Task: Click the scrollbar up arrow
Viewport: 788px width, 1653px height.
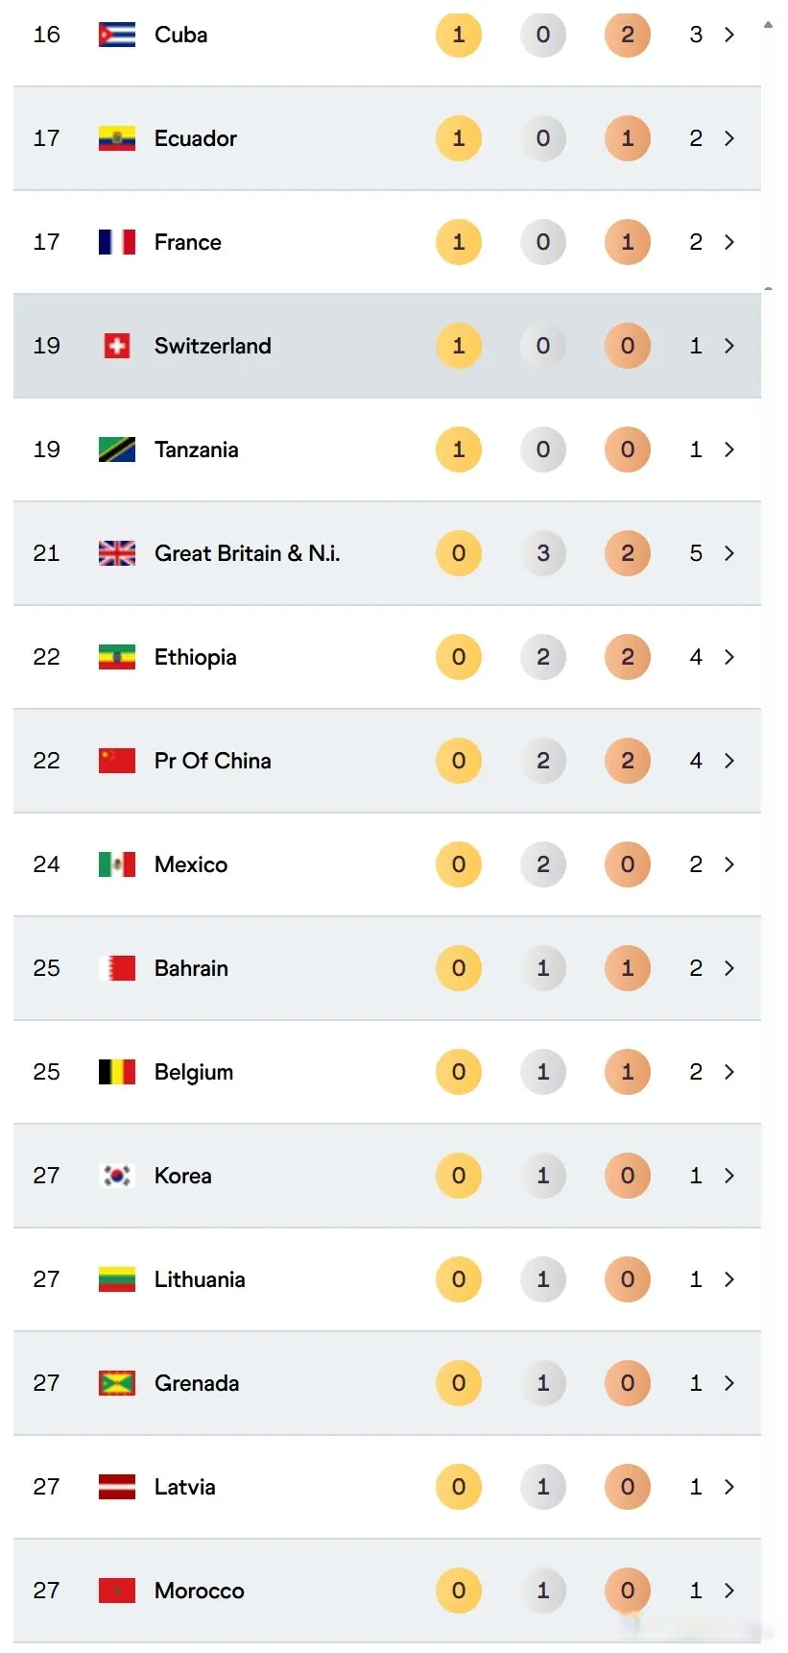Action: click(768, 24)
